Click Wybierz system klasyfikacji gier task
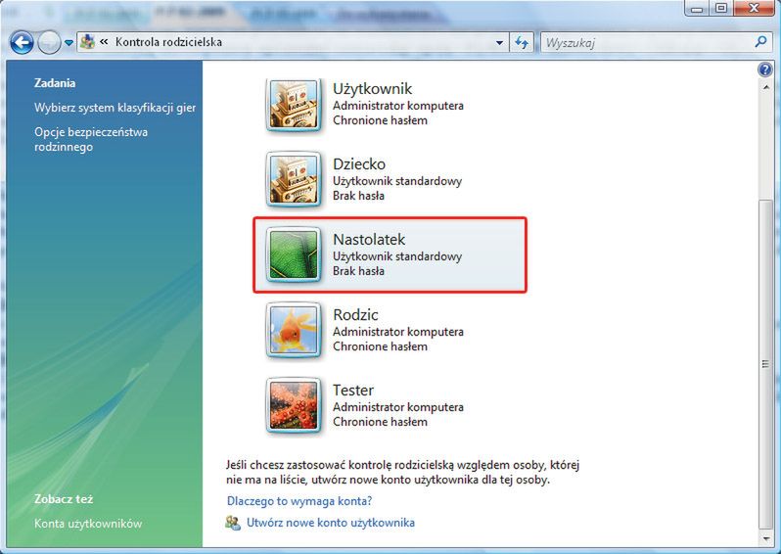This screenshot has width=781, height=554. click(115, 108)
